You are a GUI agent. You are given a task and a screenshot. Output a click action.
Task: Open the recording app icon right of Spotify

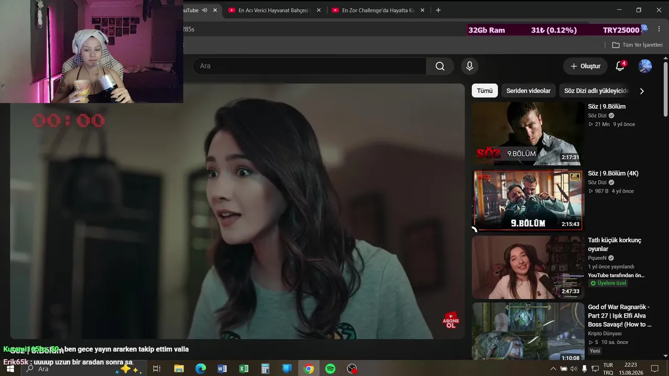[352, 369]
